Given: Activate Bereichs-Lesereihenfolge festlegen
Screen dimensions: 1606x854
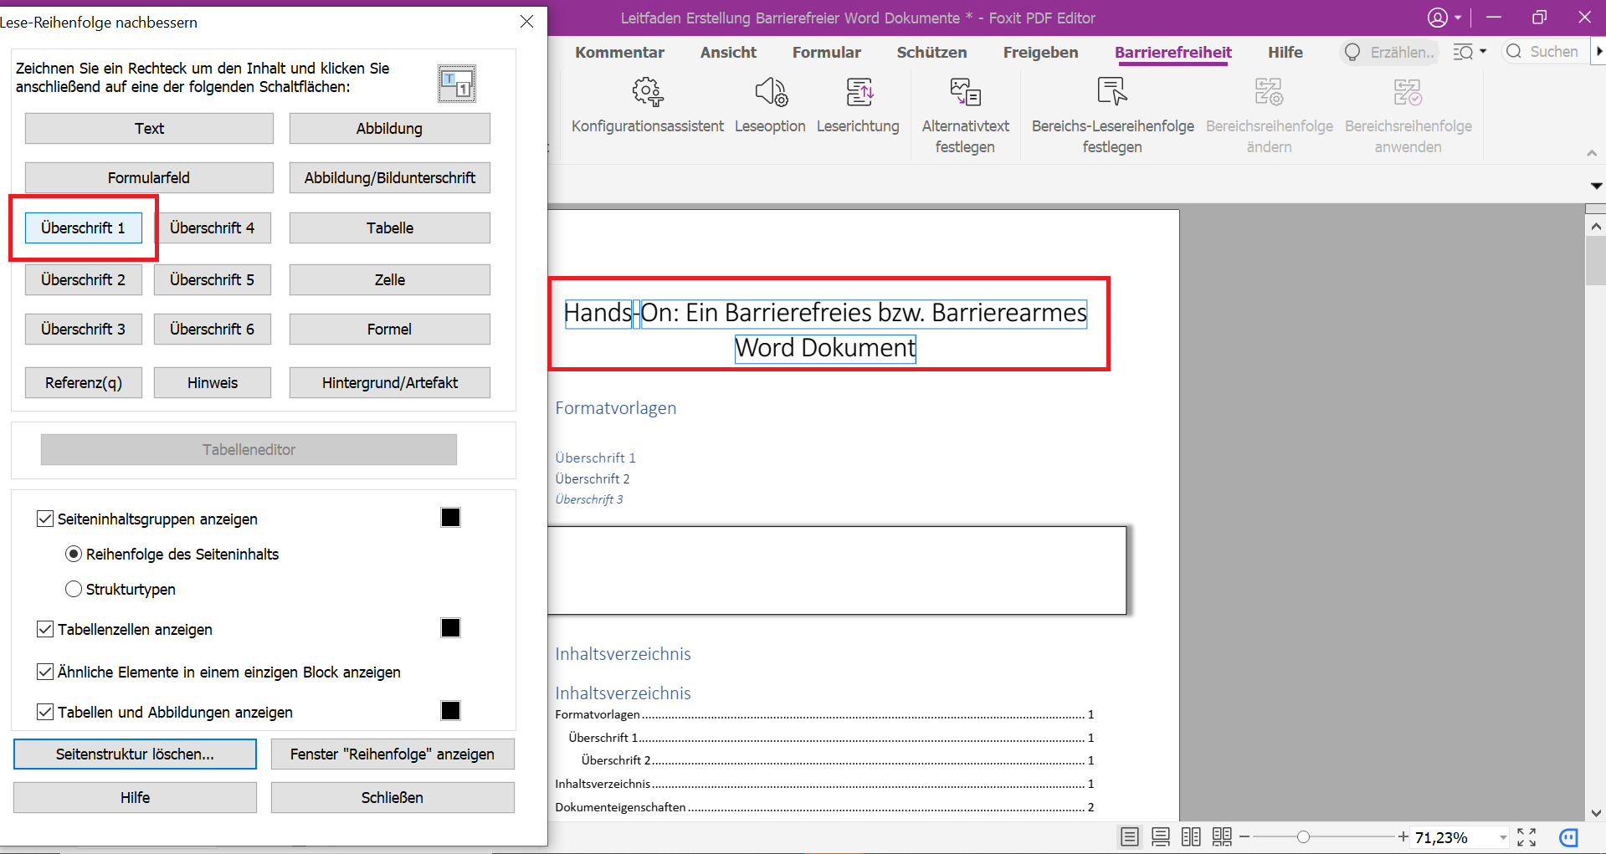Looking at the screenshot, I should [x=1112, y=115].
